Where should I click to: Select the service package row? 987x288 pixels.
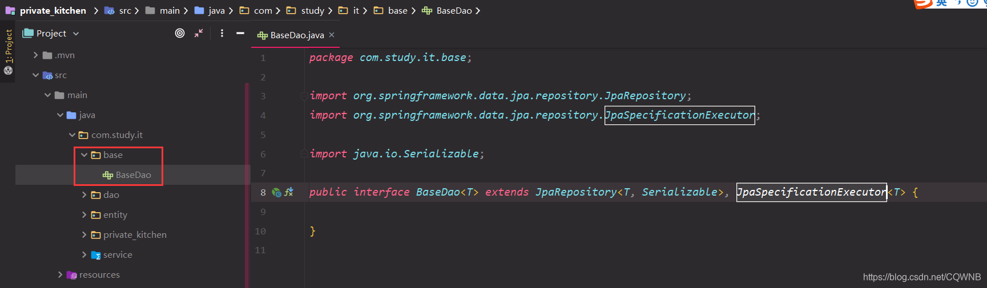pyautogui.click(x=132, y=255)
